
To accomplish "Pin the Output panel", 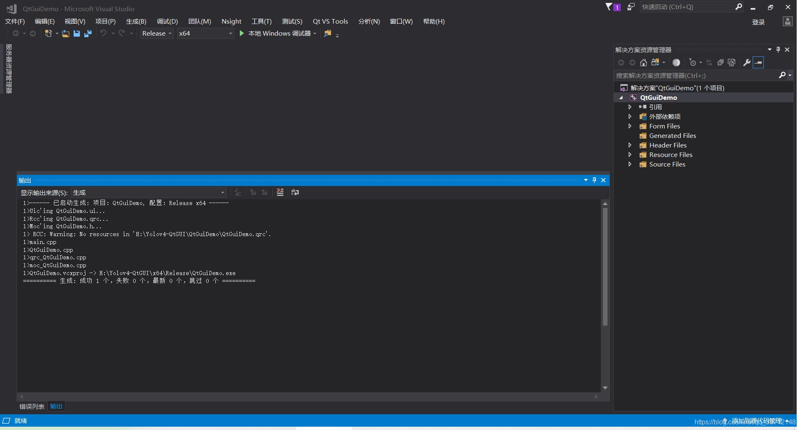I will (x=595, y=180).
